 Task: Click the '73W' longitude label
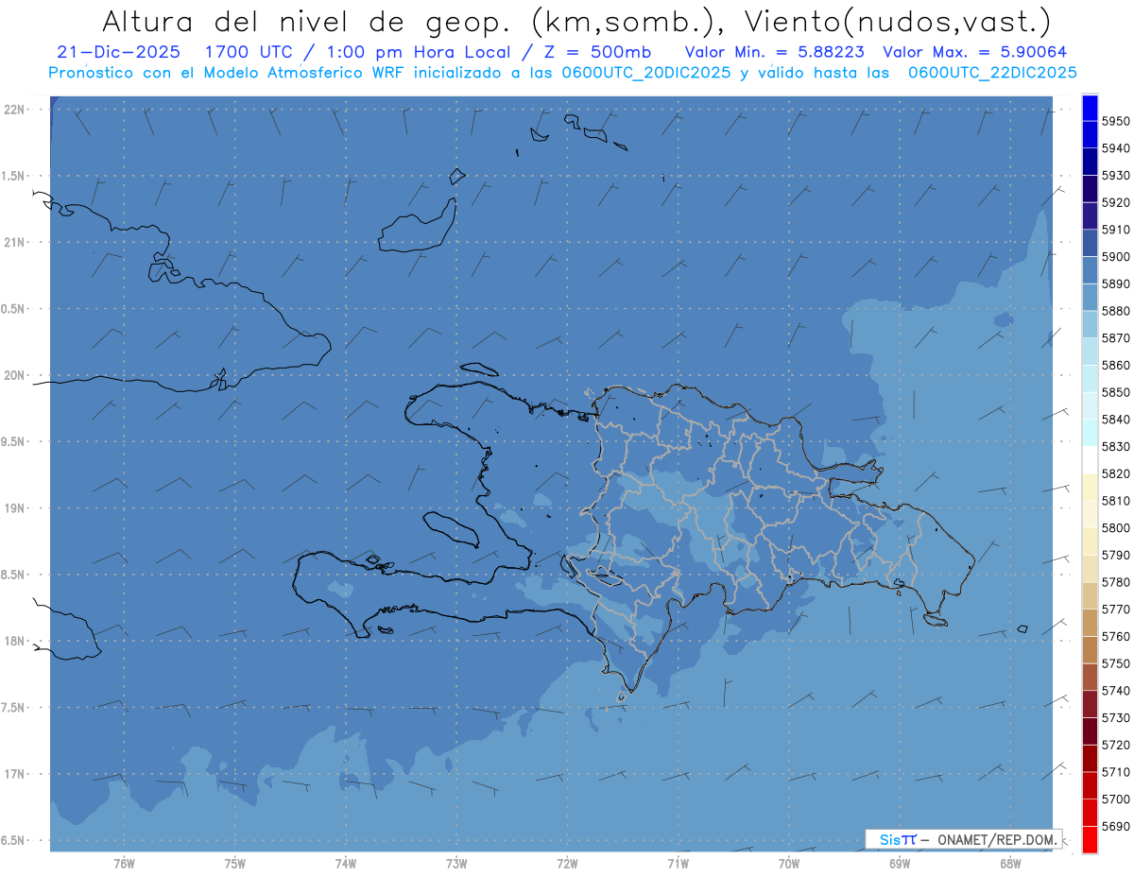coord(456,863)
